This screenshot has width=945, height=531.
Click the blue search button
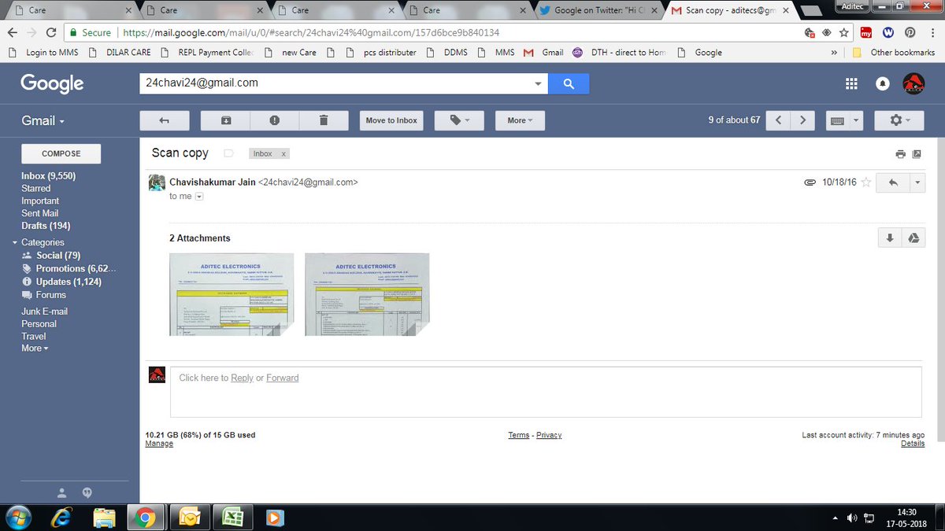pos(569,83)
